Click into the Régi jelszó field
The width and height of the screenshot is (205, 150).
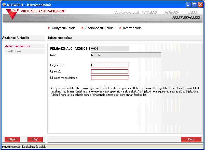tap(110, 65)
